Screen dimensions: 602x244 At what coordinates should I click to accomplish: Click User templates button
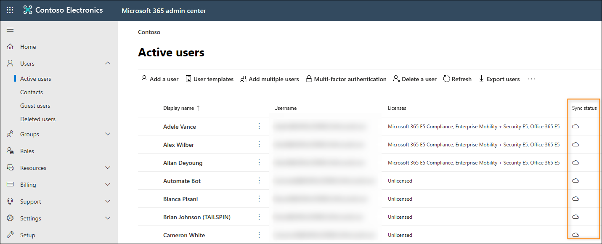click(x=210, y=79)
